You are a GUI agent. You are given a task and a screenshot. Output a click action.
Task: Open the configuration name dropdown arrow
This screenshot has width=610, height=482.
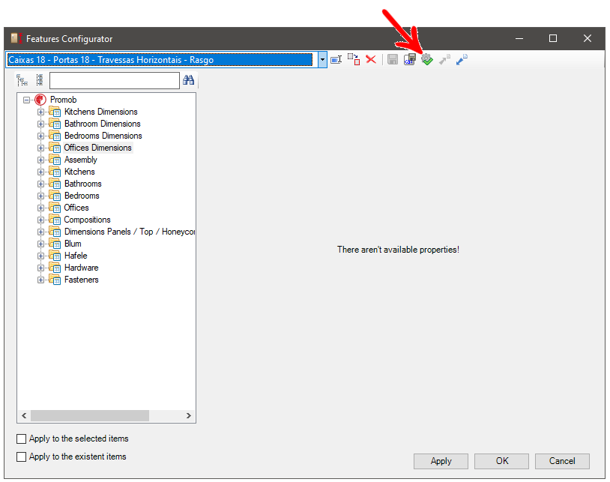[322, 60]
